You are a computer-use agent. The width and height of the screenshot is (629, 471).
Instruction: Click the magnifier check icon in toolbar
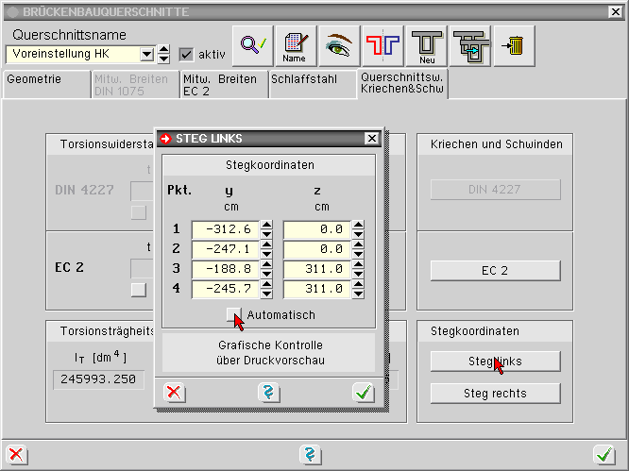(253, 46)
